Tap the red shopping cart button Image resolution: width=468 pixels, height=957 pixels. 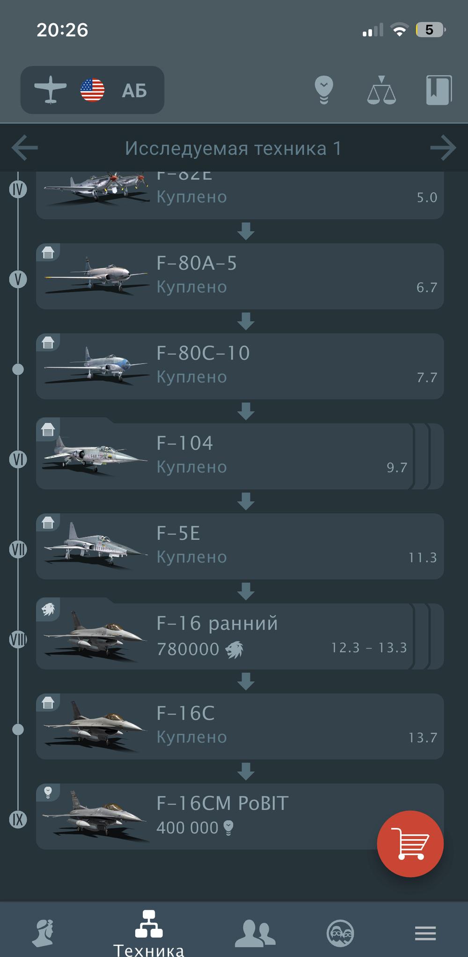[410, 844]
